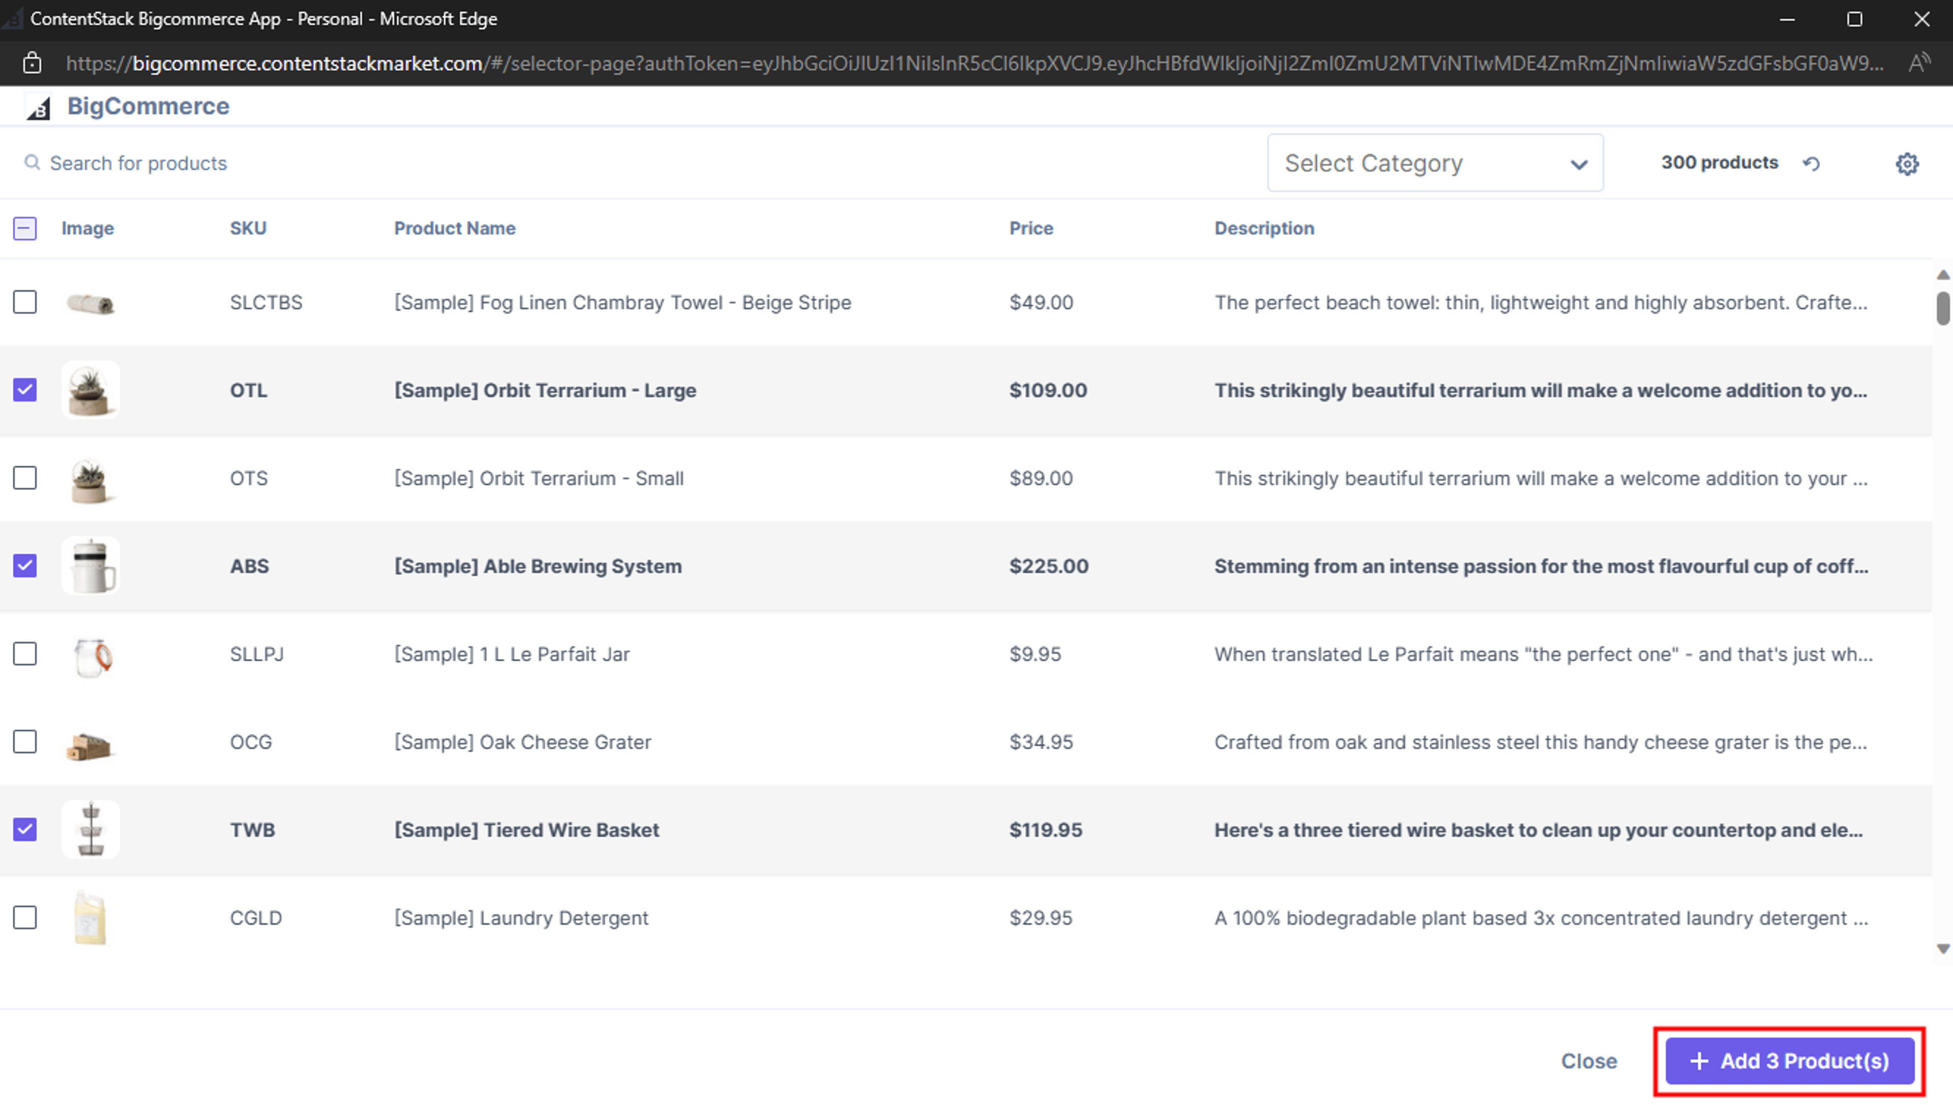The width and height of the screenshot is (1953, 1105).
Task: Check the Orbit Terrarium - Small checkbox
Action: (x=25, y=478)
